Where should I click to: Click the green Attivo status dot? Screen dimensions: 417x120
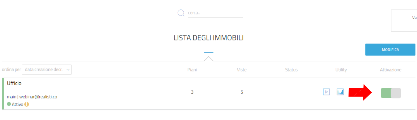click(x=9, y=104)
